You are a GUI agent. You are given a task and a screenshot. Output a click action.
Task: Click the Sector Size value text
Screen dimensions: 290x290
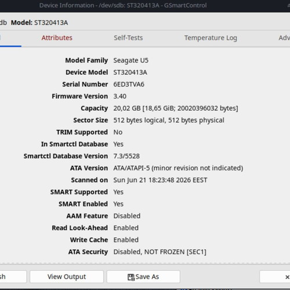[169, 120]
